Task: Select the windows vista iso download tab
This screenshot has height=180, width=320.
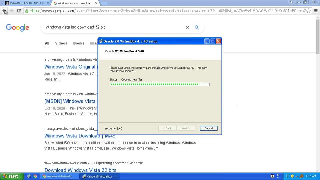Action: point(75,3)
